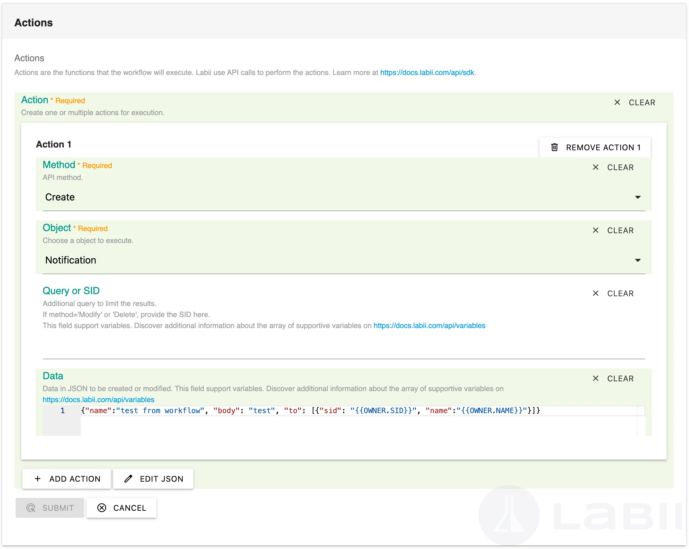
Task: Click the plus icon on Add Action
Action: click(38, 478)
